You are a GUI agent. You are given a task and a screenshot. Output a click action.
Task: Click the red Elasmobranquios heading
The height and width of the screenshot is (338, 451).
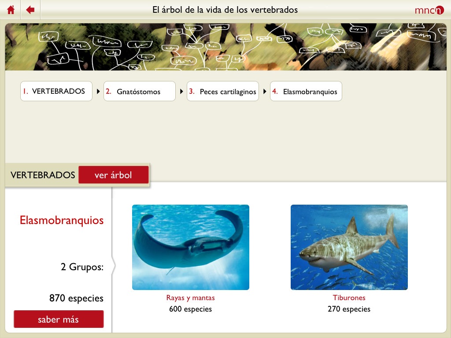62,220
